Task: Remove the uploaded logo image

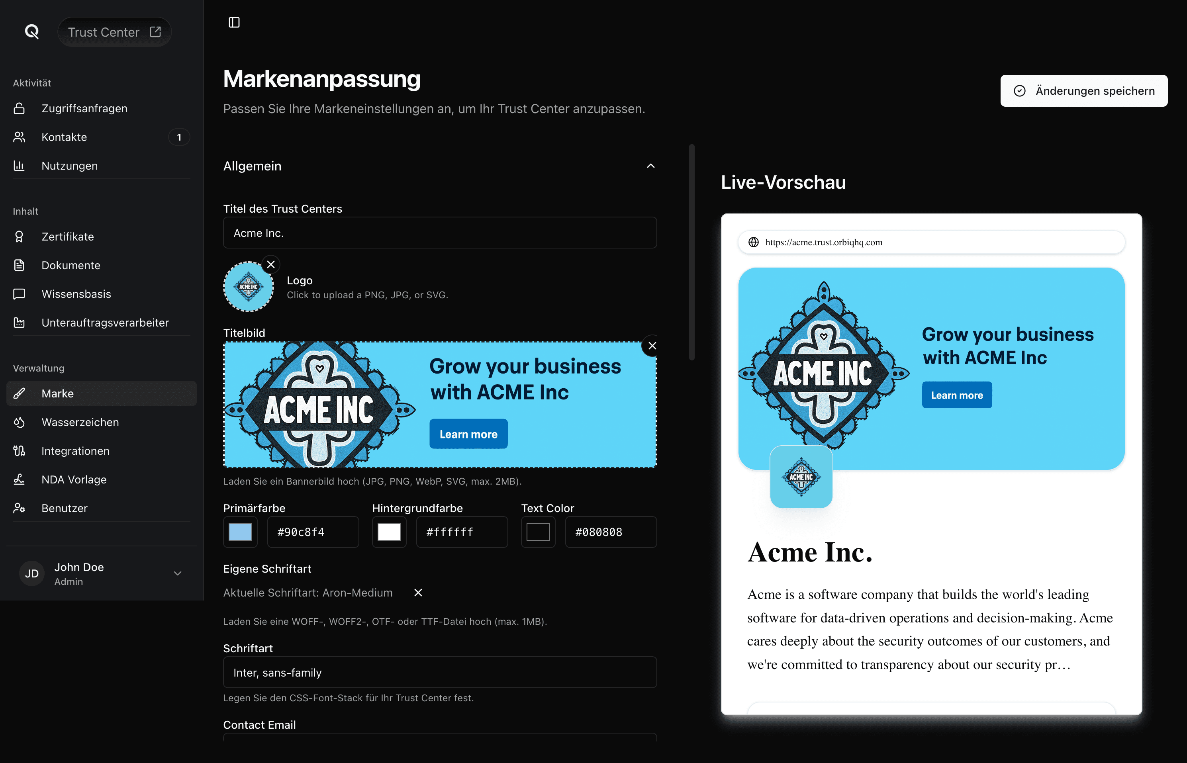Action: (270, 264)
